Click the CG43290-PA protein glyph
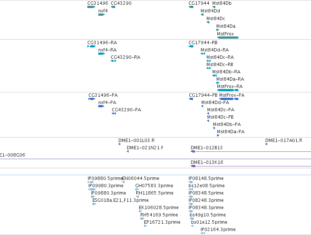The height and width of the screenshot is (235, 311). [114, 113]
